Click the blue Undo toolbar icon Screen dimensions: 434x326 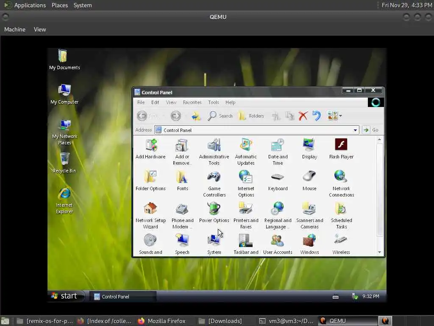click(x=316, y=115)
